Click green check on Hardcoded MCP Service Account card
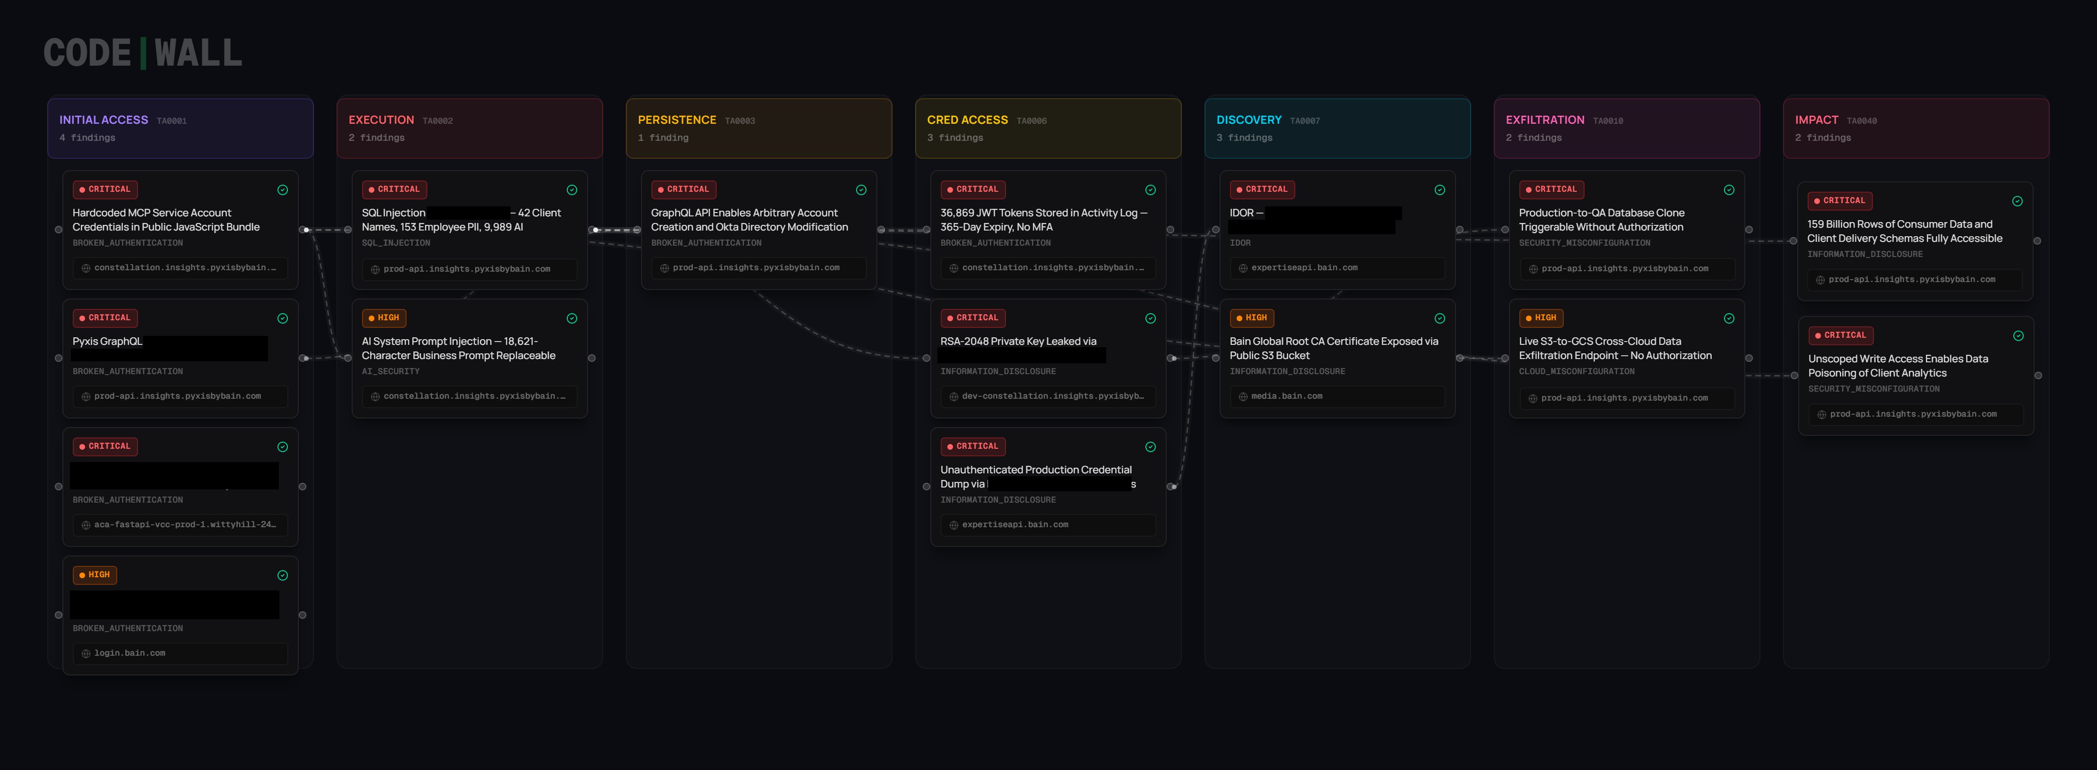Image resolution: width=2097 pixels, height=770 pixels. (x=283, y=190)
